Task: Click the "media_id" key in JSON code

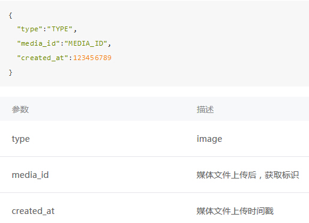Action: [x=38, y=43]
